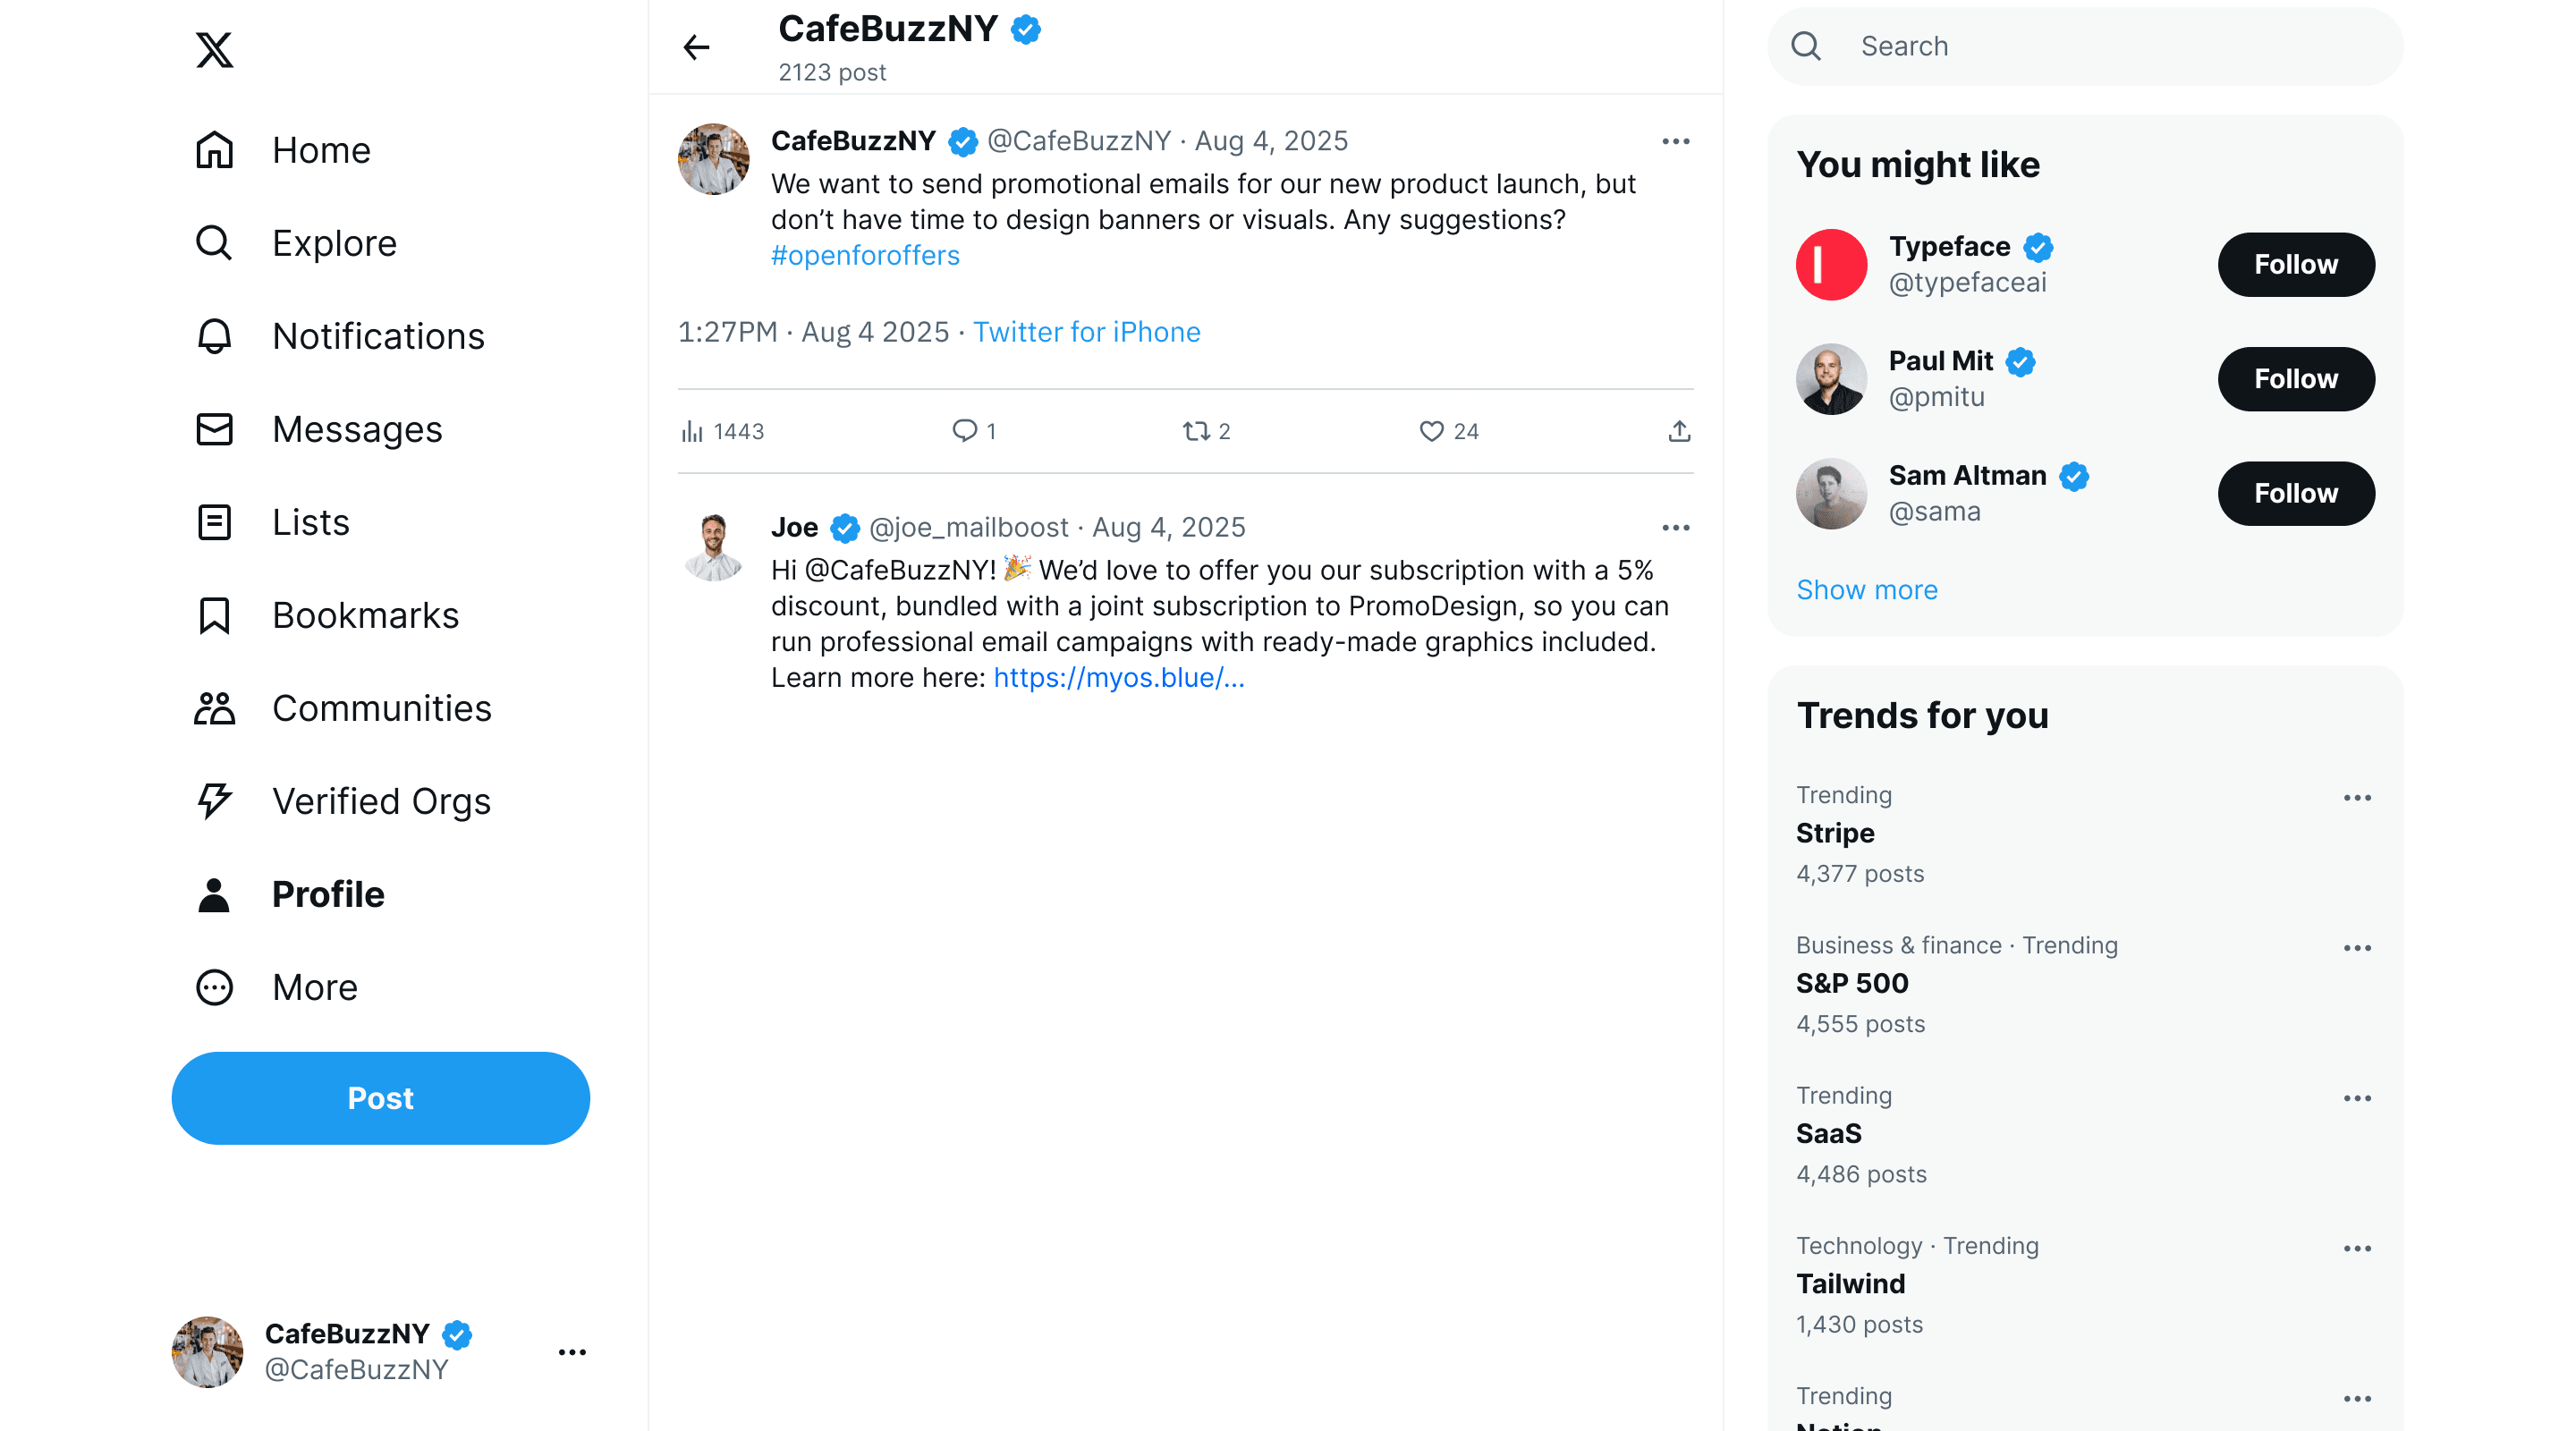
Task: Retweet CafeBuzzNY's Aug 4 post
Action: (x=1196, y=431)
